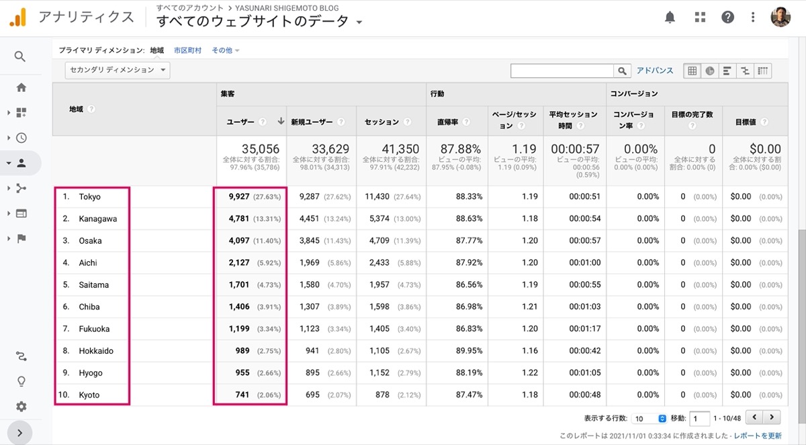Open the apps grid icon
The height and width of the screenshot is (445, 806).
tap(700, 17)
